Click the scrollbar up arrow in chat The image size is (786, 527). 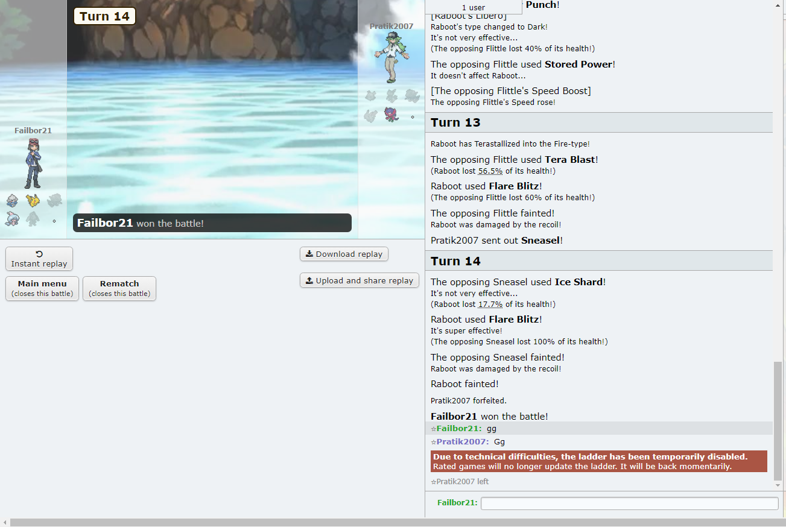click(779, 5)
